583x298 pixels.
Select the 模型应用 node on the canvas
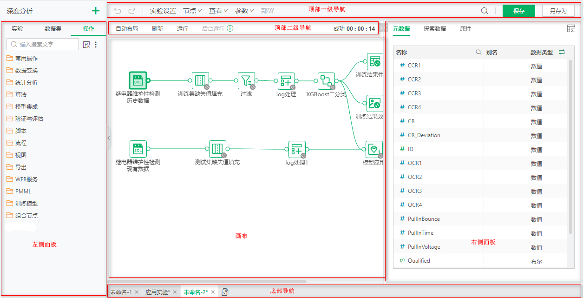pos(373,150)
